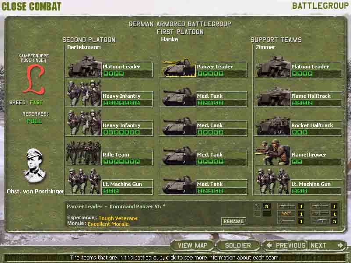Screen dimensions: 351x263
Task: Click the name 'Obst. von Poschinger'
Action: point(35,192)
